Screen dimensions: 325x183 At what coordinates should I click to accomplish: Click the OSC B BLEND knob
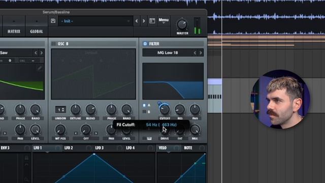tap(90, 110)
